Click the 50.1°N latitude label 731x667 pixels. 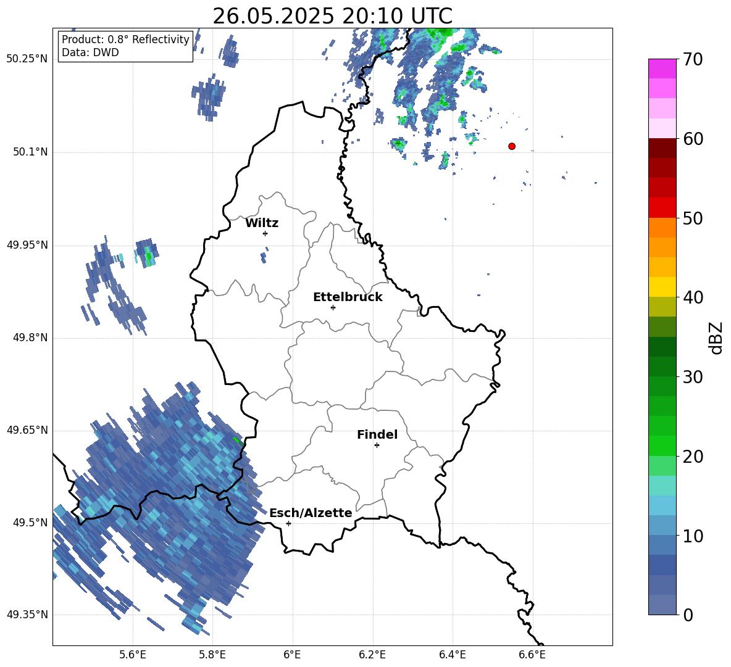coord(30,152)
